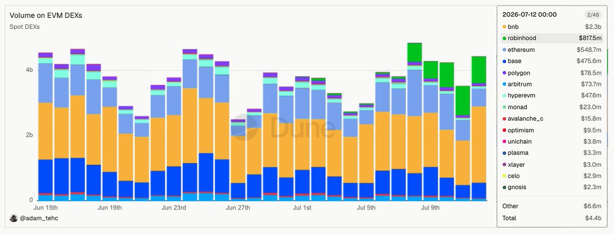Screen dimensions: 614x234
Task: Click the Jun 23rd axis label
Action: 173,208
